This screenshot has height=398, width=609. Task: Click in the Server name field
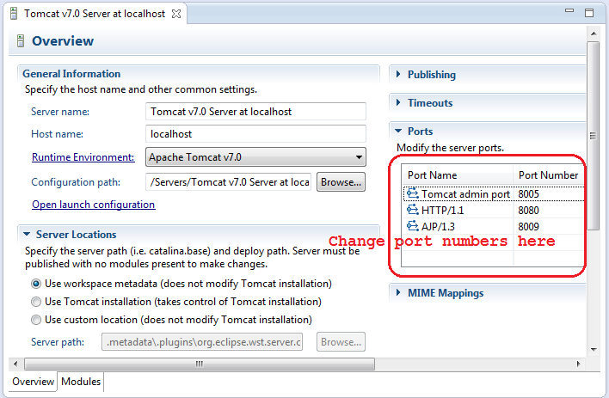click(255, 112)
